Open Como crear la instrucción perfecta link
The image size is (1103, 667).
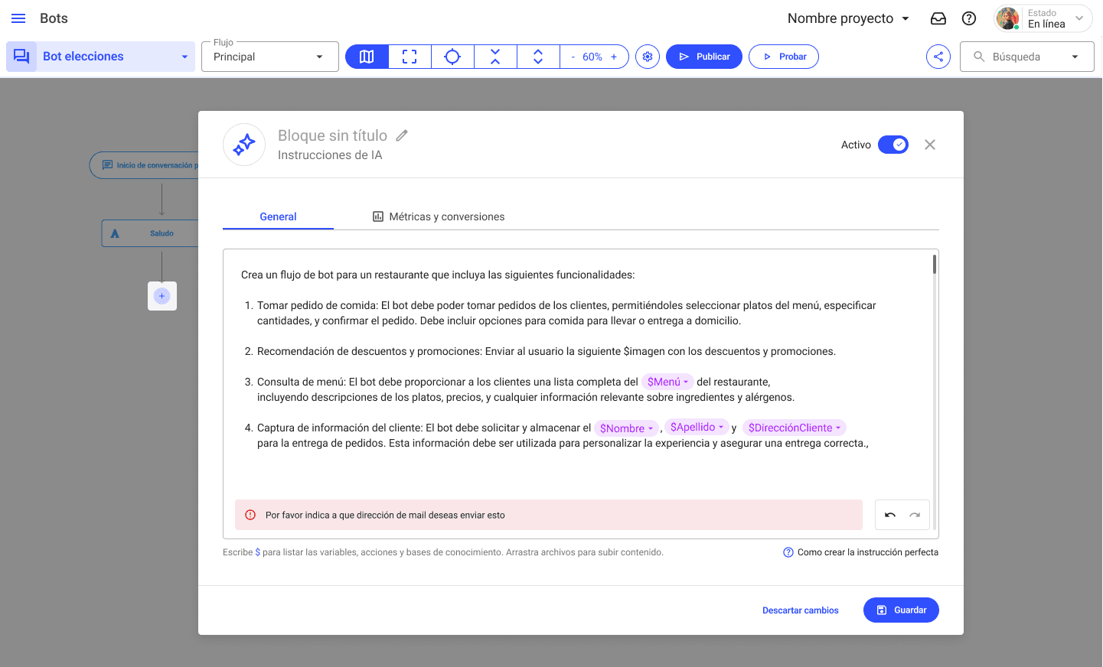860,552
